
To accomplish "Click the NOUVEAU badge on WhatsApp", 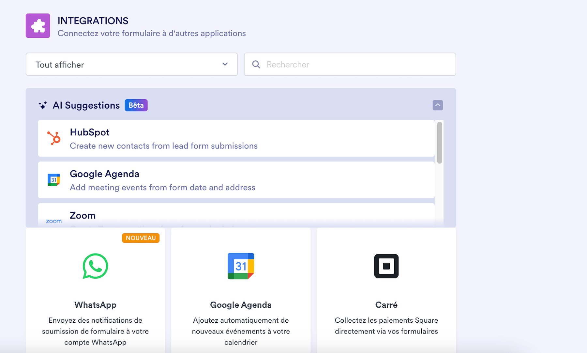I will (141, 238).
